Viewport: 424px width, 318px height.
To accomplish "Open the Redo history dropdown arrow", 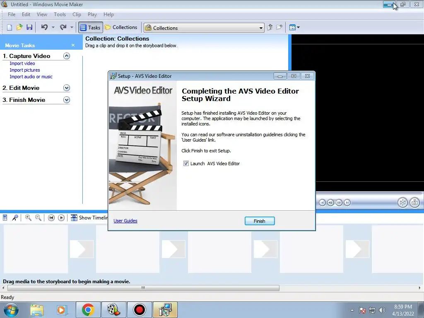I will 72,27.
